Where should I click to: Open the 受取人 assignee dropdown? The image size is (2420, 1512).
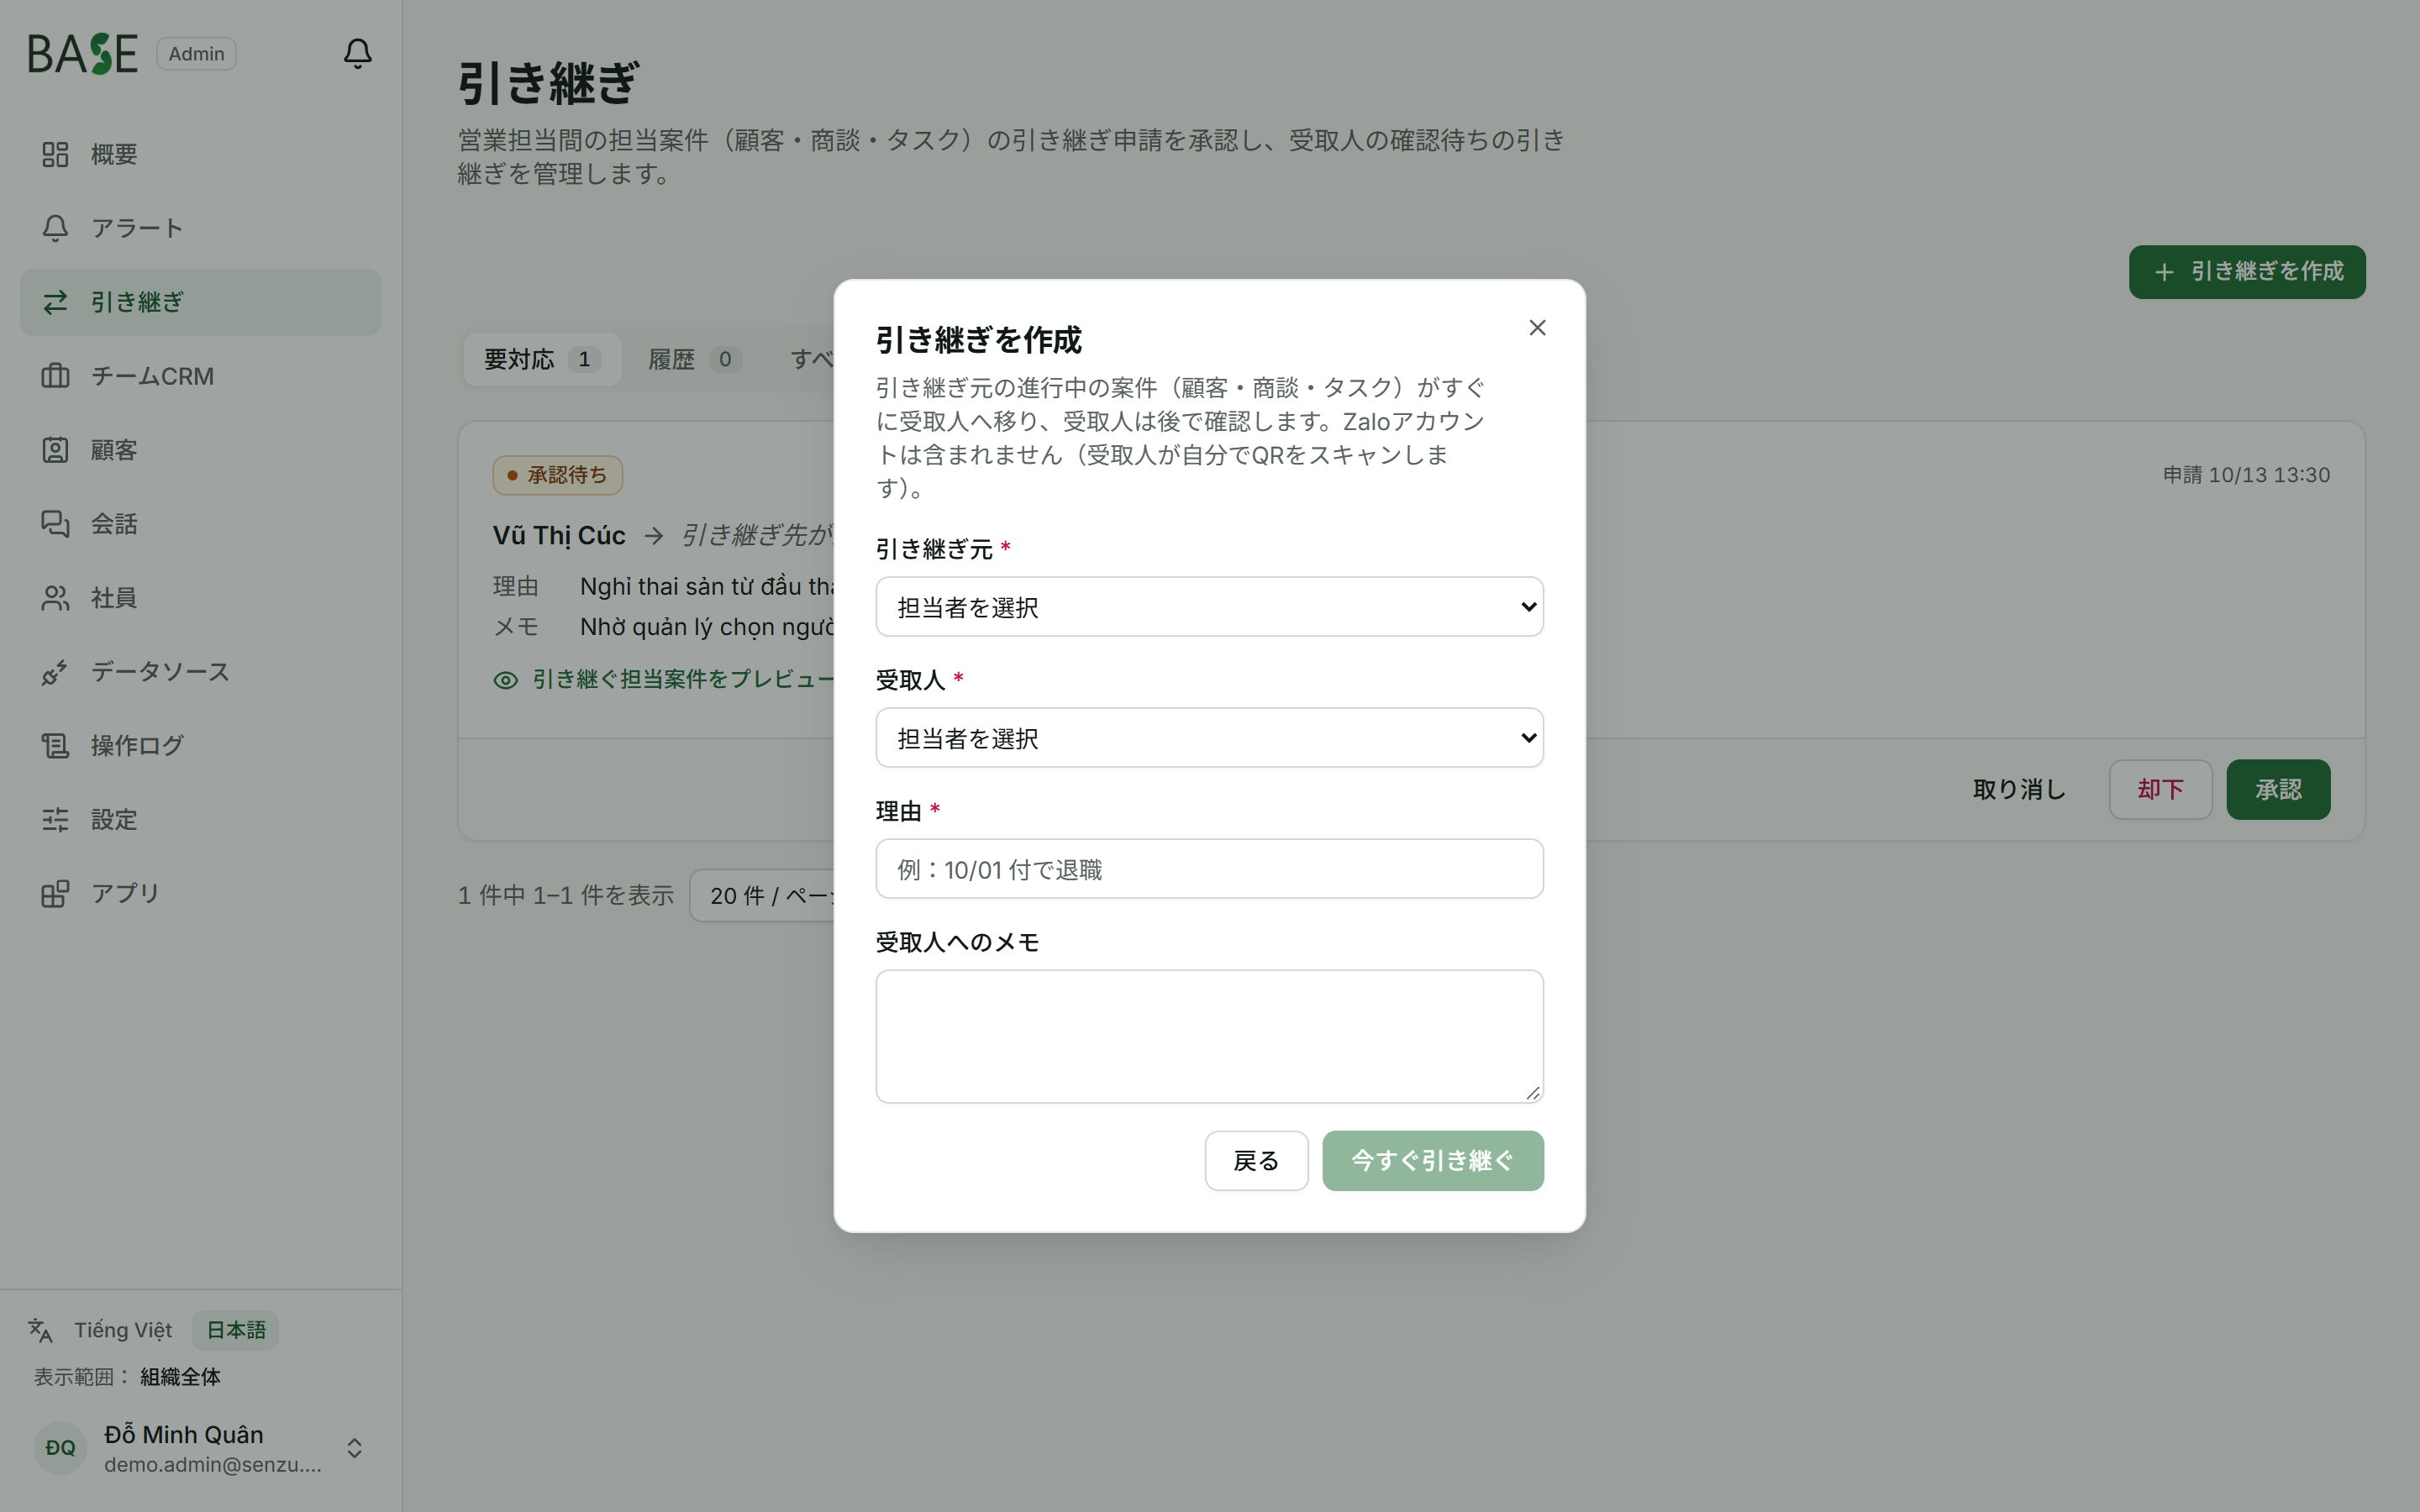1209,738
